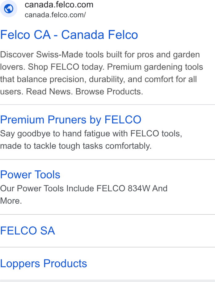This screenshot has width=215, height=282.
Task: Click Our Power Tools Include description line
Action: point(84,189)
